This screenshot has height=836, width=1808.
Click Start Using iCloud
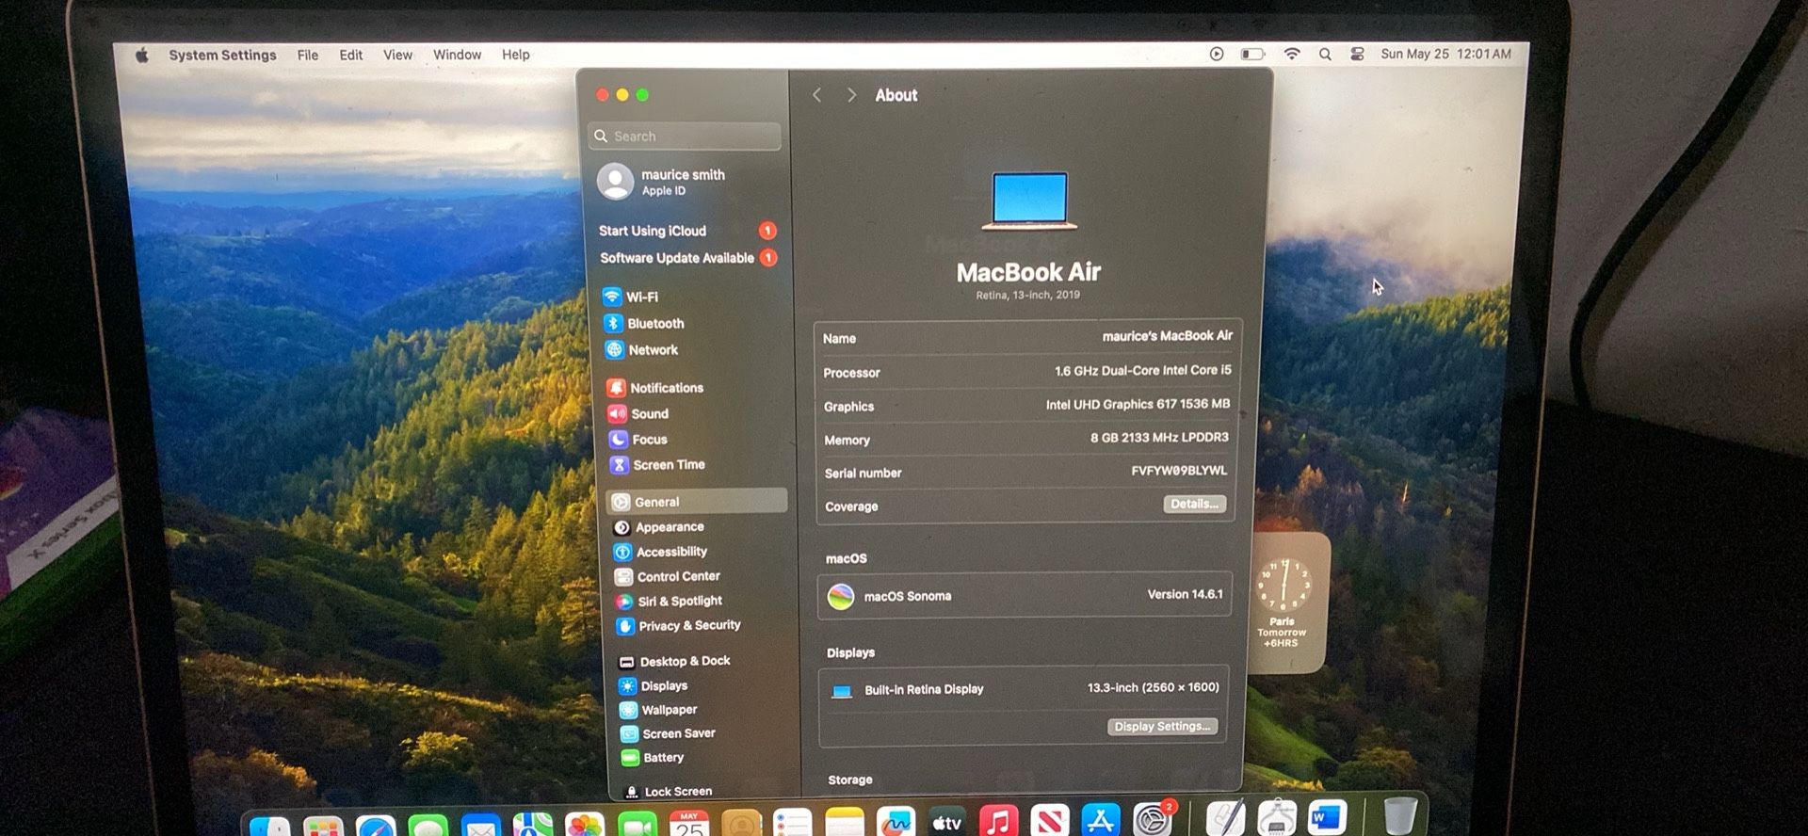point(687,231)
